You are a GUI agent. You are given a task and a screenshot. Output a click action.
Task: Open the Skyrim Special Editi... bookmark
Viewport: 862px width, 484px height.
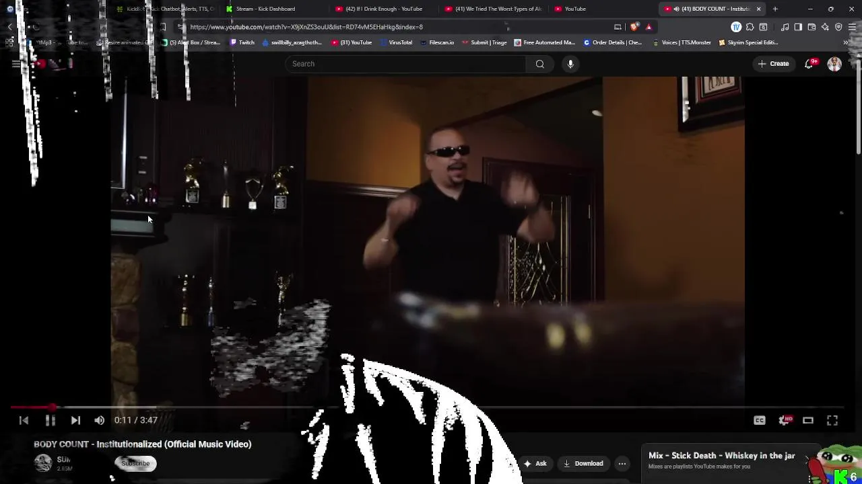748,42
